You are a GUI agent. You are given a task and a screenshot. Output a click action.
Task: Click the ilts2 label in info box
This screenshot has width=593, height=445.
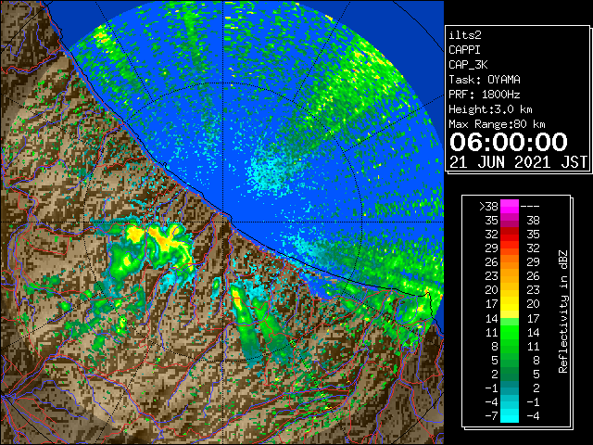point(465,35)
